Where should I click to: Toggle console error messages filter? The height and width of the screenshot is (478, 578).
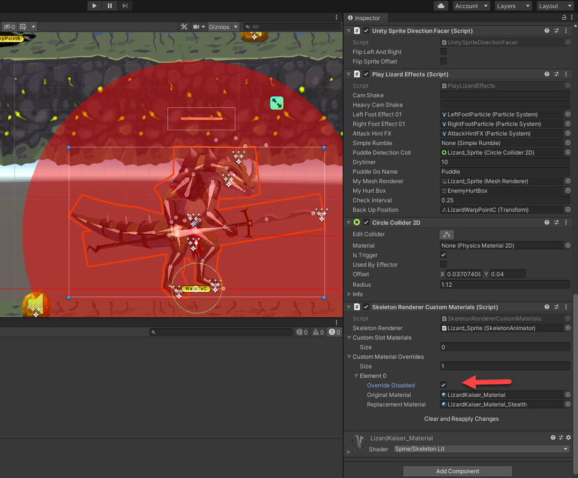coord(334,332)
